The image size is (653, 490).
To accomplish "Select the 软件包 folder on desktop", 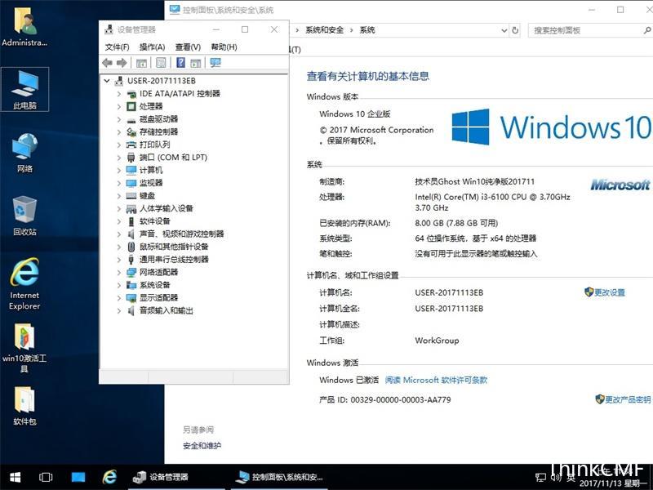I will (x=24, y=406).
